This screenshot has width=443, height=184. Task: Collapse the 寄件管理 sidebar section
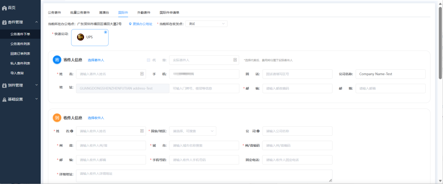coord(37,22)
